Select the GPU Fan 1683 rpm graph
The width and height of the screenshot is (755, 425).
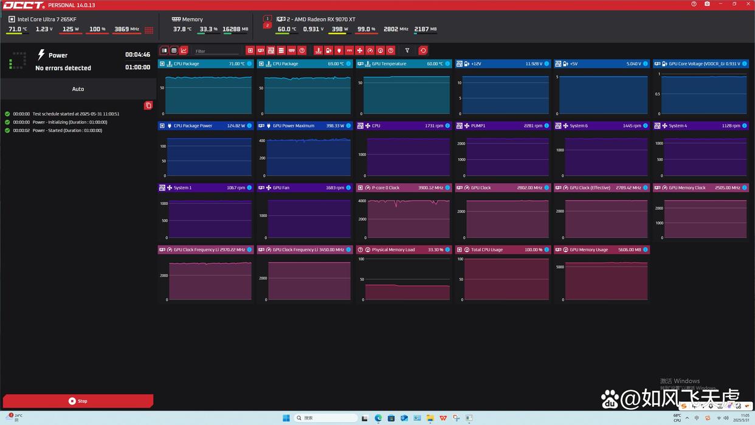[305, 212]
